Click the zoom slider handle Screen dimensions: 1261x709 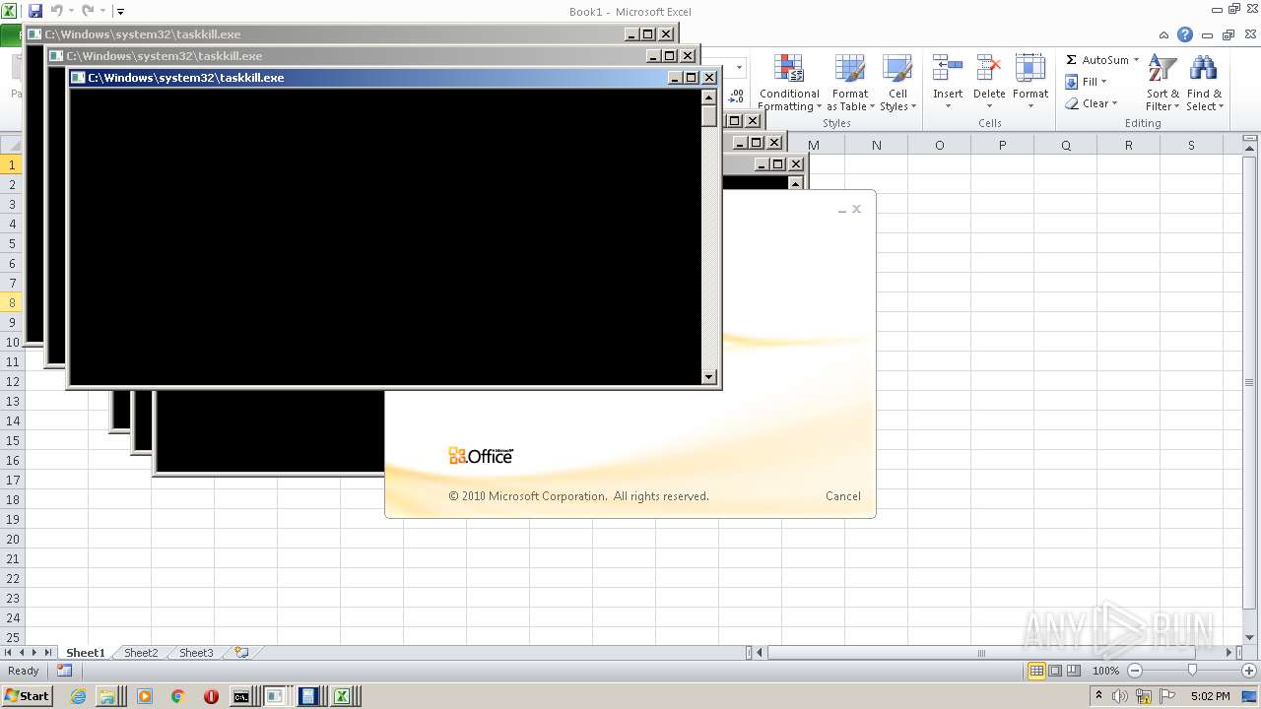pos(1192,671)
